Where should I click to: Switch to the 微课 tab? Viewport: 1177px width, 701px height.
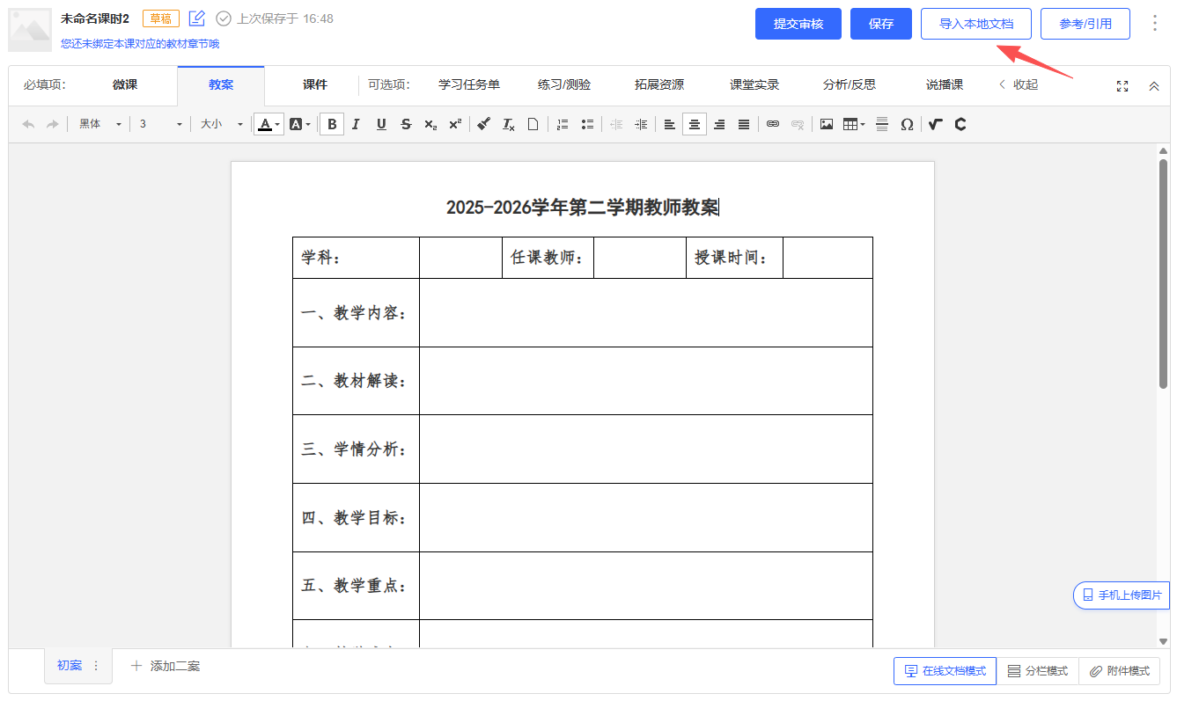[125, 85]
